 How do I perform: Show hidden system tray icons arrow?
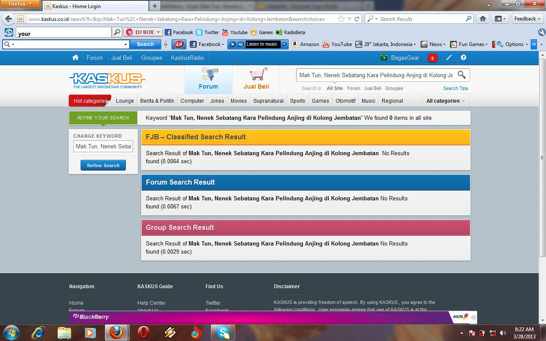tap(462, 333)
